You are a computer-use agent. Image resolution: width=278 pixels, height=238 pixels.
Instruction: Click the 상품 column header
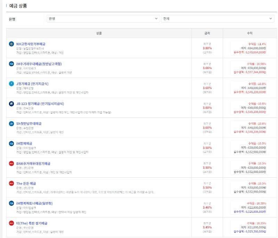[x=99, y=33]
